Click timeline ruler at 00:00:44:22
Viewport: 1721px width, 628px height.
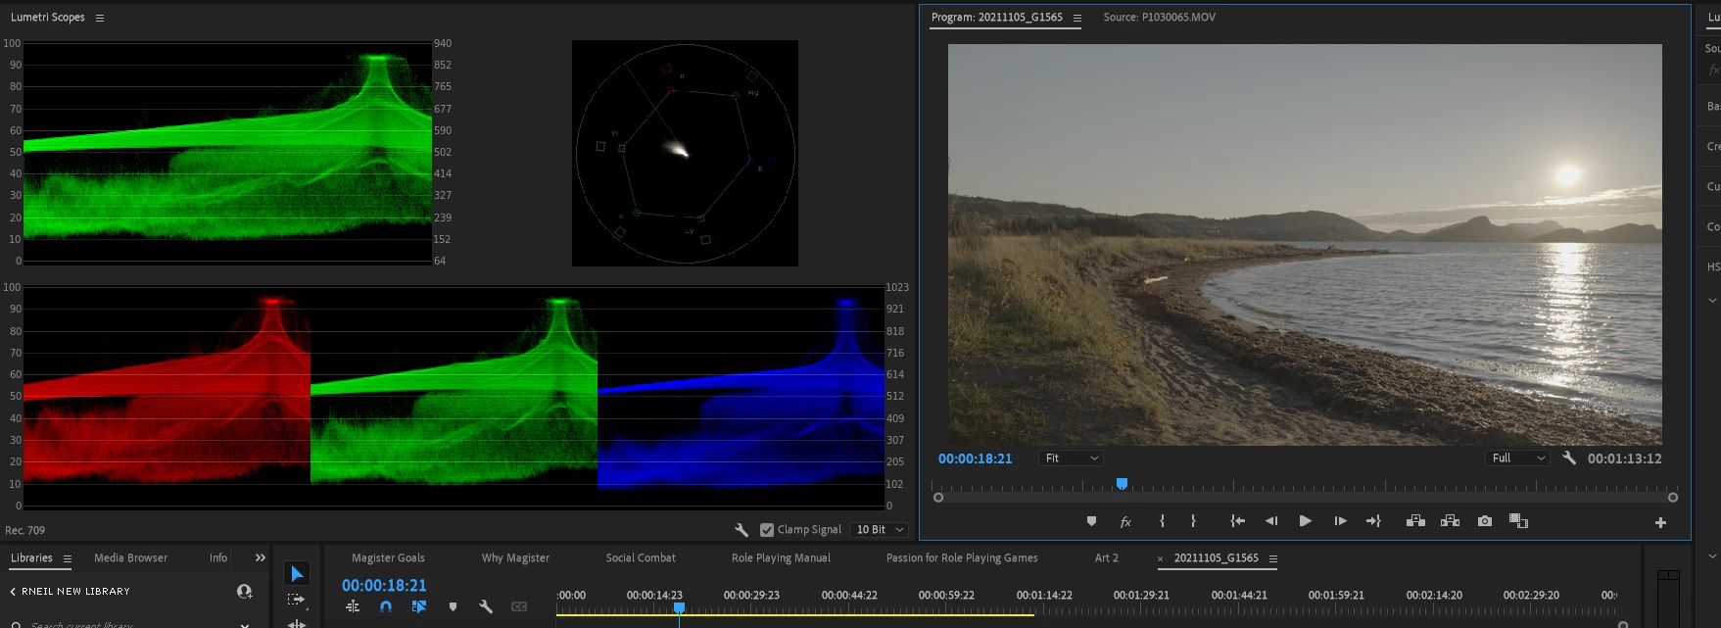pyautogui.click(x=849, y=596)
